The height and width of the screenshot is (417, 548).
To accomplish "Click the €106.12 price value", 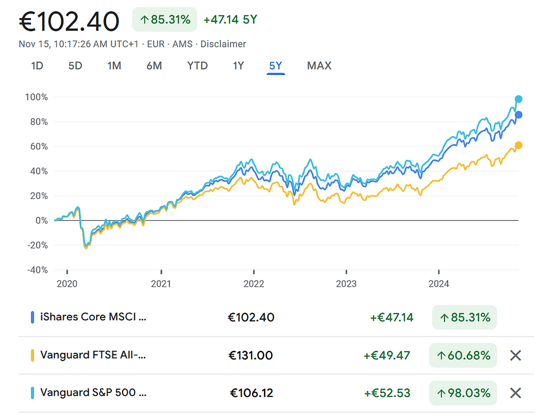I will pyautogui.click(x=252, y=394).
